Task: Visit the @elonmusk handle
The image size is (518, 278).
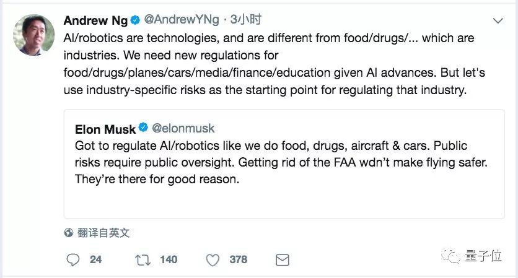Action: [x=183, y=129]
